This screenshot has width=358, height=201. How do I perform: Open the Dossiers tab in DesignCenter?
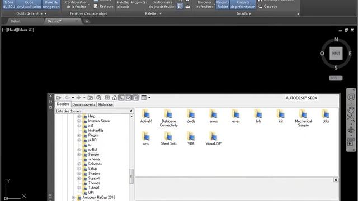point(63,104)
